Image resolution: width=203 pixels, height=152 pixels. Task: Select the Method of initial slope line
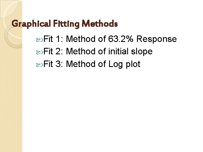[109, 52]
